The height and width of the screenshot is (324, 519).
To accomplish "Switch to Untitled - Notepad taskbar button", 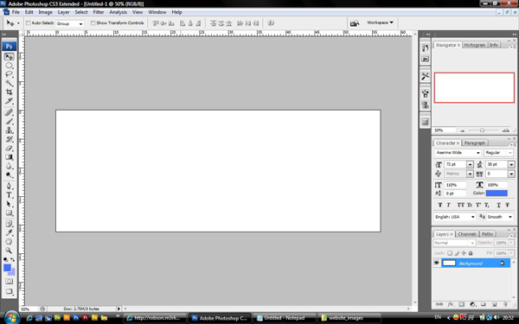I will click(x=284, y=318).
